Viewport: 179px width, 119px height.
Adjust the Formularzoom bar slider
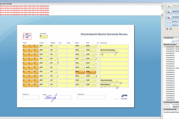pyautogui.click(x=175, y=41)
